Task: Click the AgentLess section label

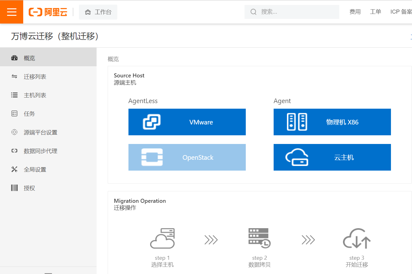Action: point(143,101)
